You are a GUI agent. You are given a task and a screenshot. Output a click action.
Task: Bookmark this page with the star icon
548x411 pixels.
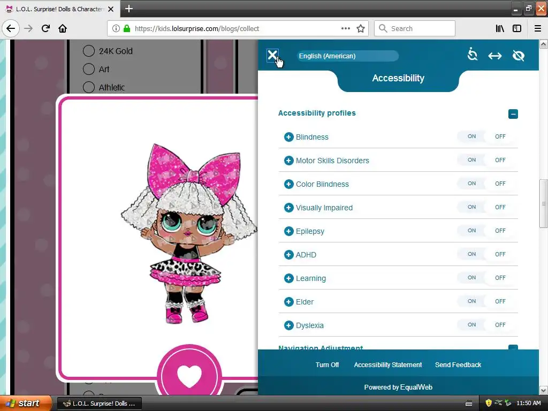[x=361, y=29]
